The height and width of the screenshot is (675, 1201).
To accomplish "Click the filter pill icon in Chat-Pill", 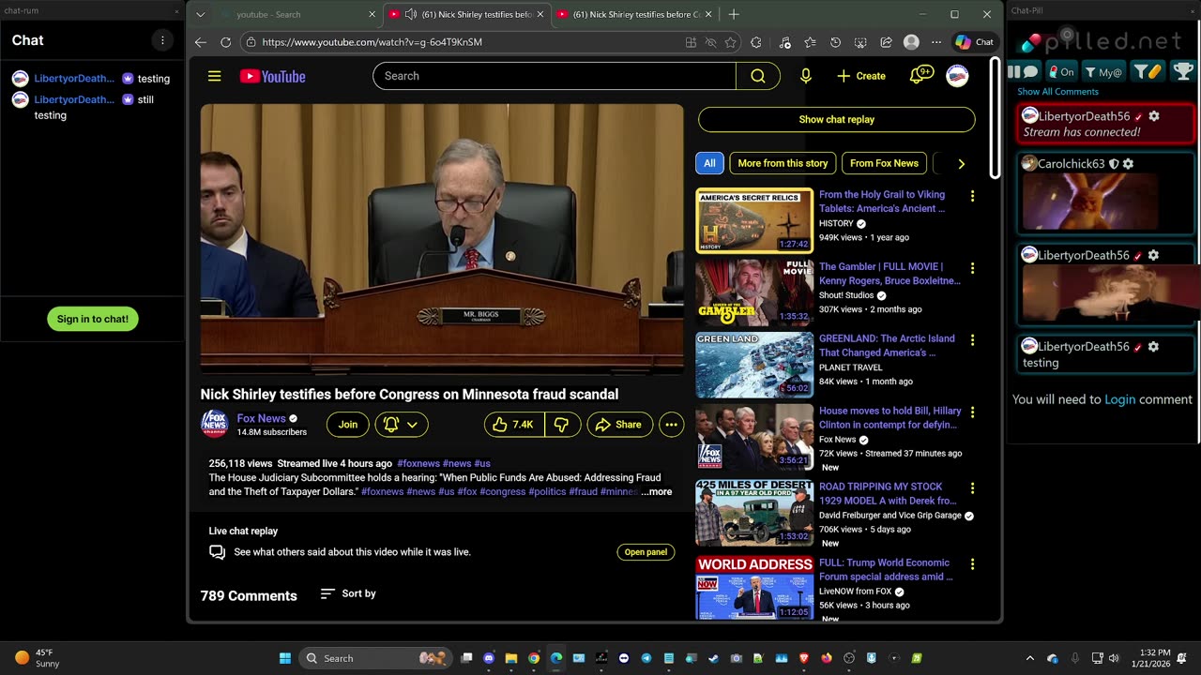I will tap(1148, 71).
